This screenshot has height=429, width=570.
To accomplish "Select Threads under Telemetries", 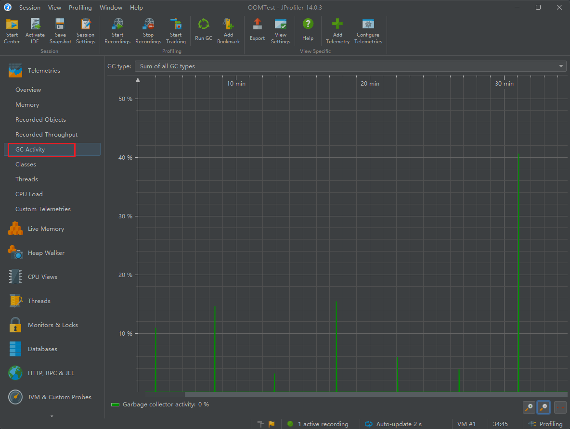I will (52, 179).
